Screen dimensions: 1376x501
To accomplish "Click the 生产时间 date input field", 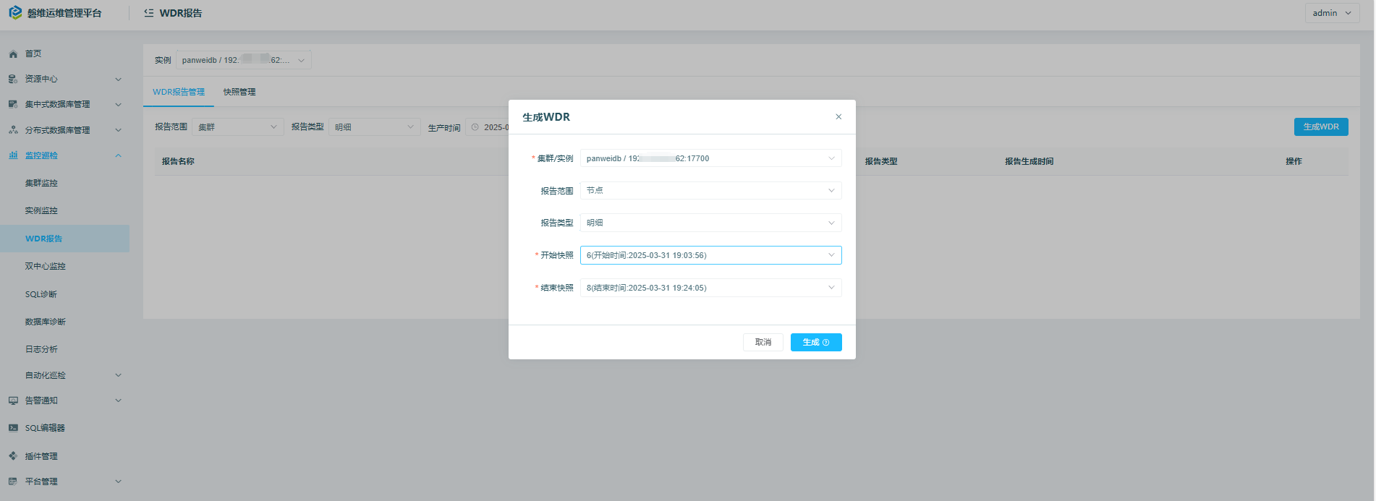I will 488,127.
